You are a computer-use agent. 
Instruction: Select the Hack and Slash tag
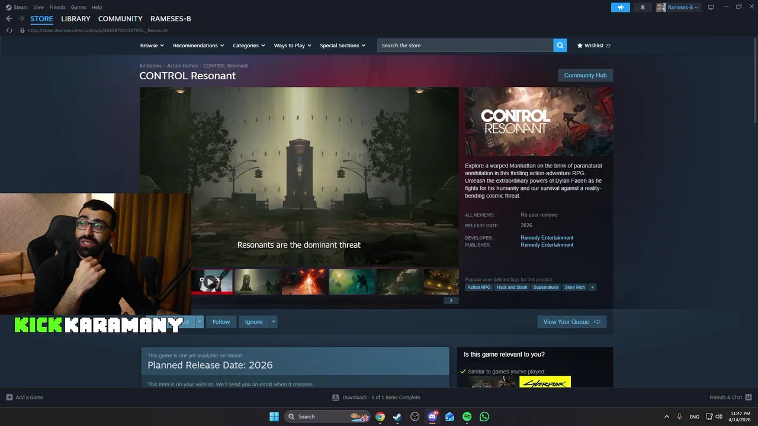coord(512,288)
